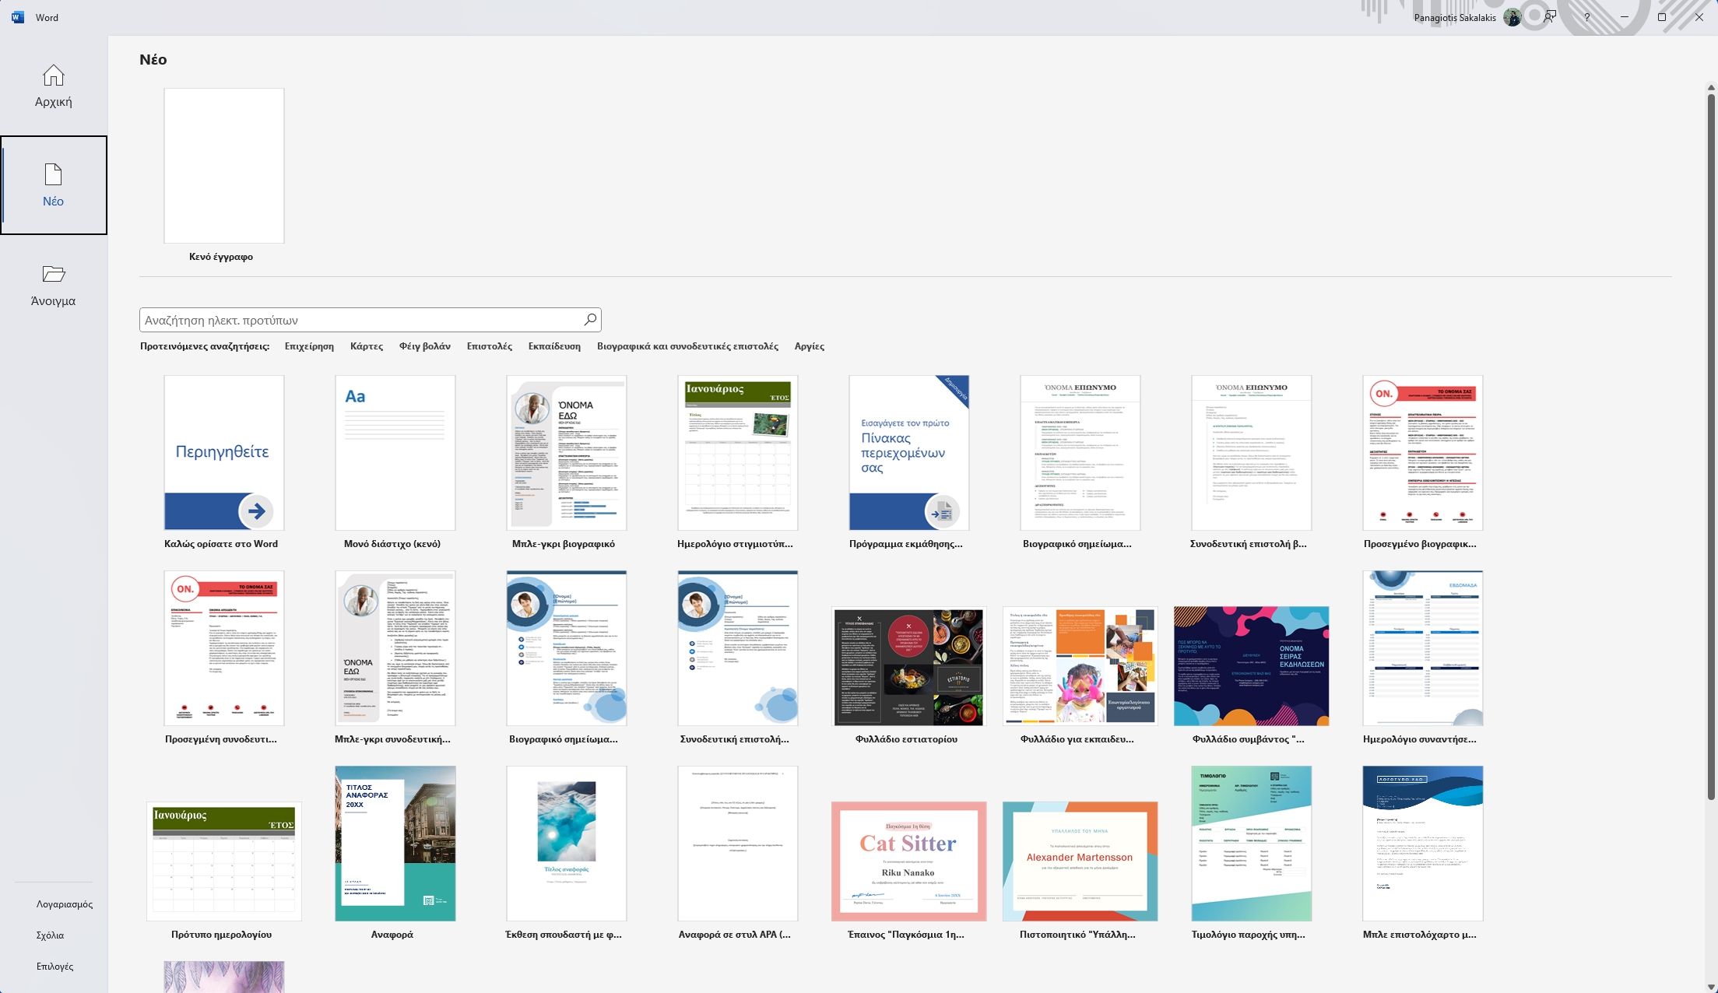The width and height of the screenshot is (1718, 993).
Task: Select the Επιχείρηση suggested search
Action: click(x=308, y=346)
